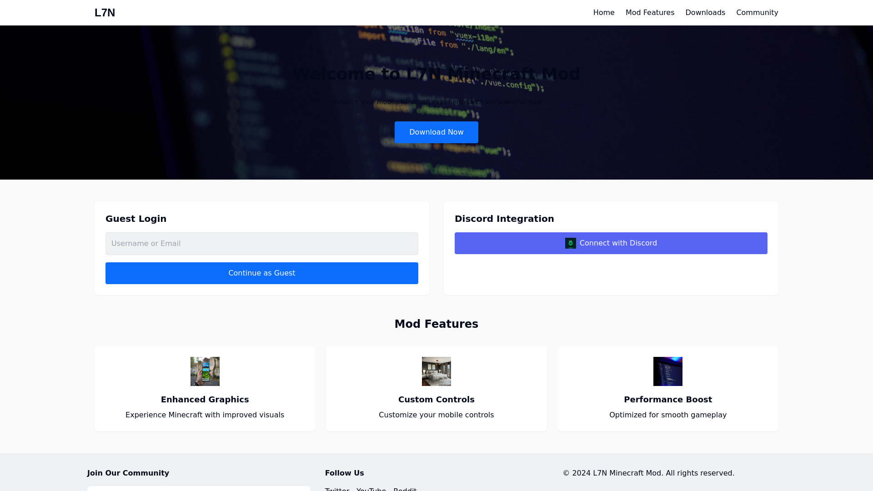
Task: Click the Mod Features section title
Action: point(436,324)
